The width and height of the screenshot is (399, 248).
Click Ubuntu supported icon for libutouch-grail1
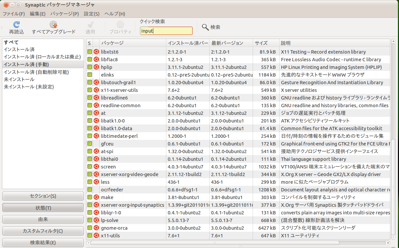[96, 82]
